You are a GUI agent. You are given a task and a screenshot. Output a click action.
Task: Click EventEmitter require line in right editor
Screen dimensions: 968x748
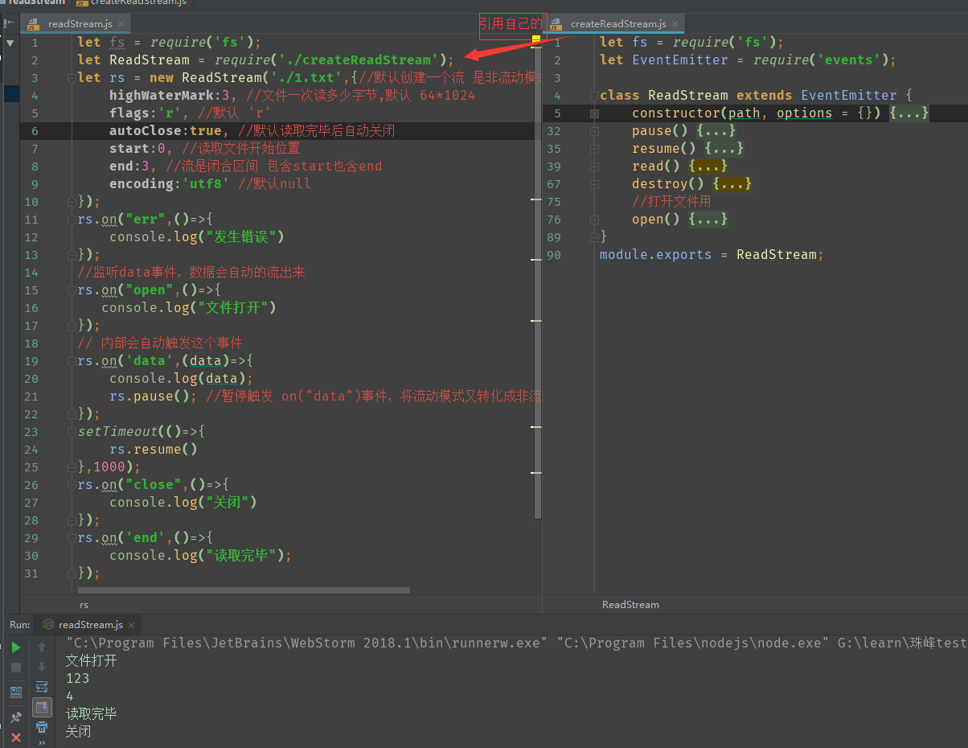point(748,60)
